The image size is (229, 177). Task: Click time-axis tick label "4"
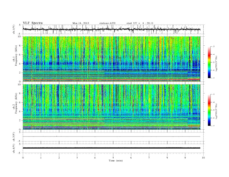click(x=95, y=158)
